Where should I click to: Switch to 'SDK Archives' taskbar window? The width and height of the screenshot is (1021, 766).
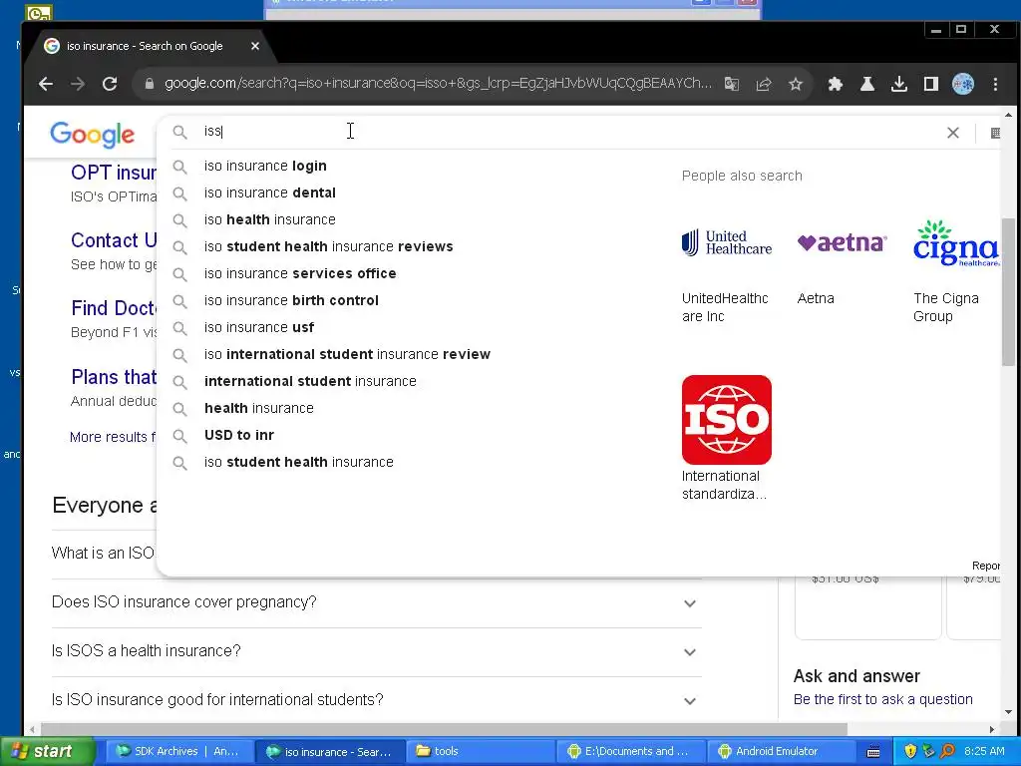click(x=177, y=751)
